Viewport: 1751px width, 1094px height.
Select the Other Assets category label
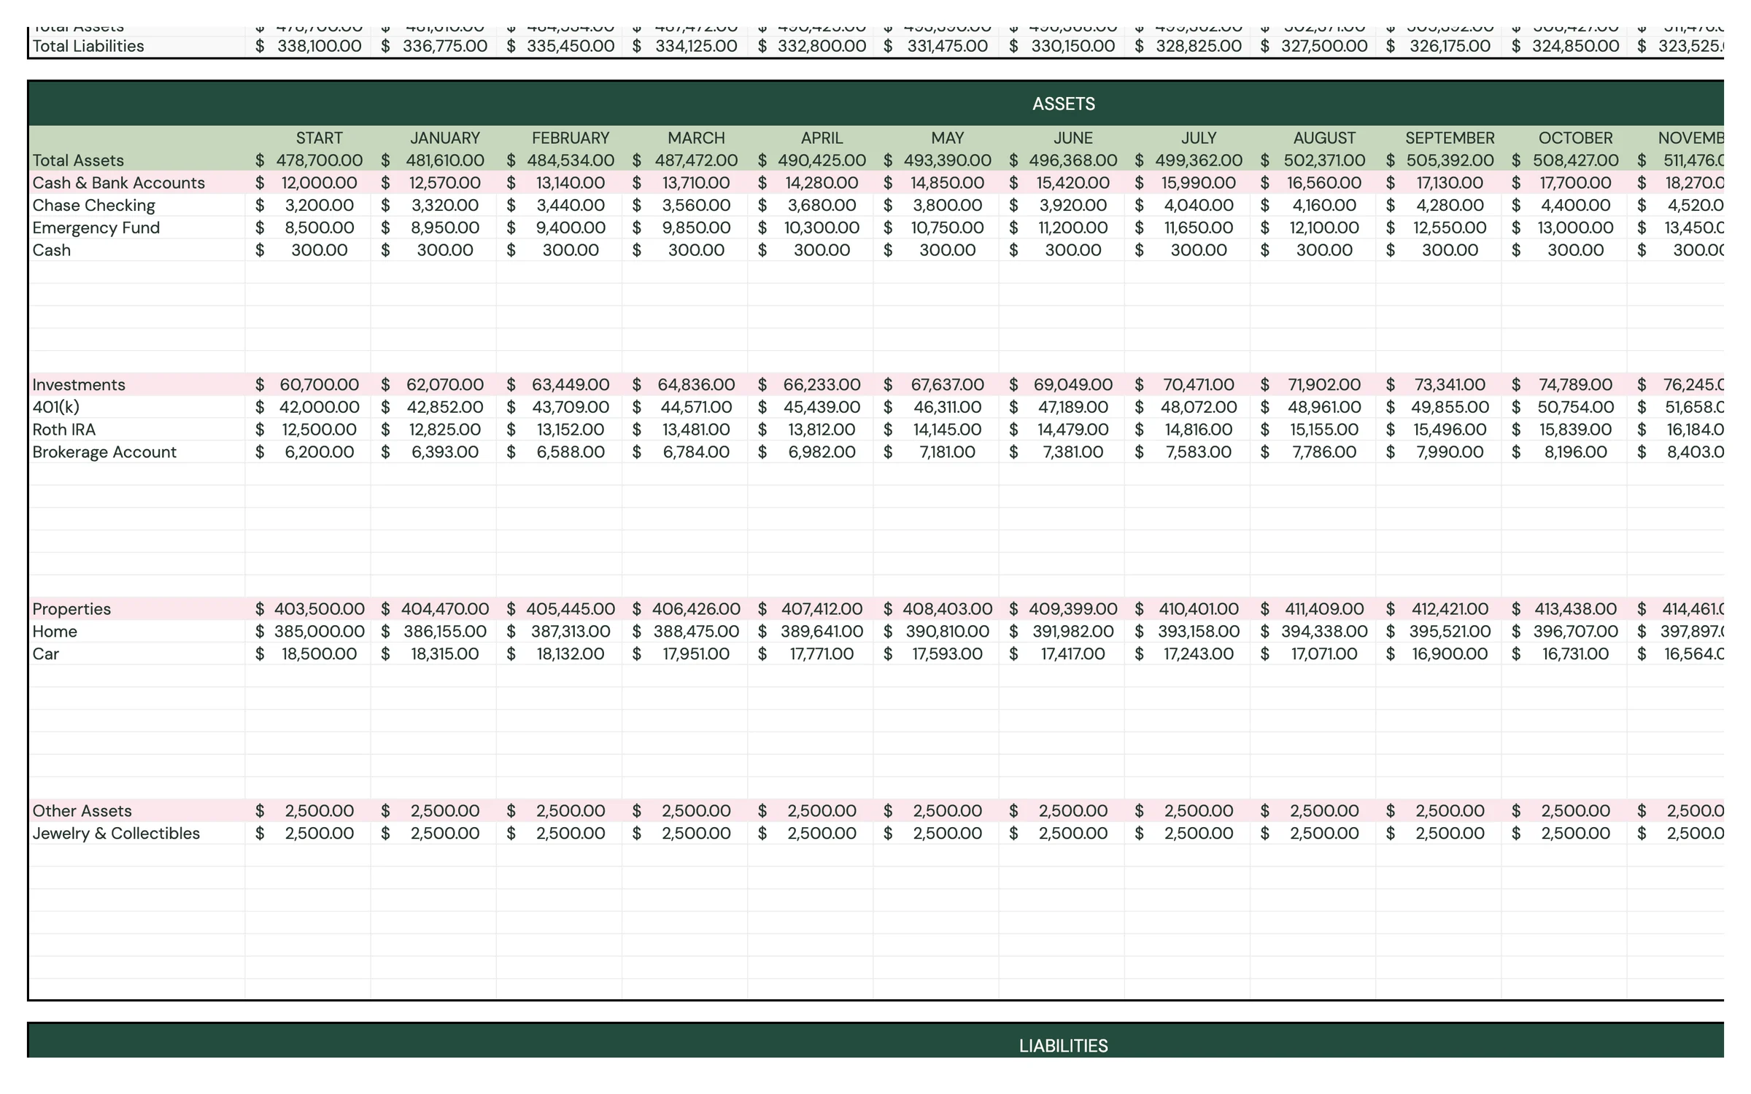[82, 811]
